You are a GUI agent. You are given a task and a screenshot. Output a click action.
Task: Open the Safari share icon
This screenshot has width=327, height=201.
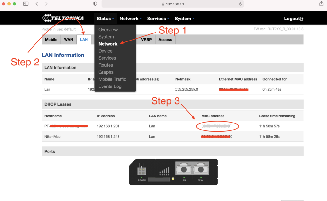[321, 4]
